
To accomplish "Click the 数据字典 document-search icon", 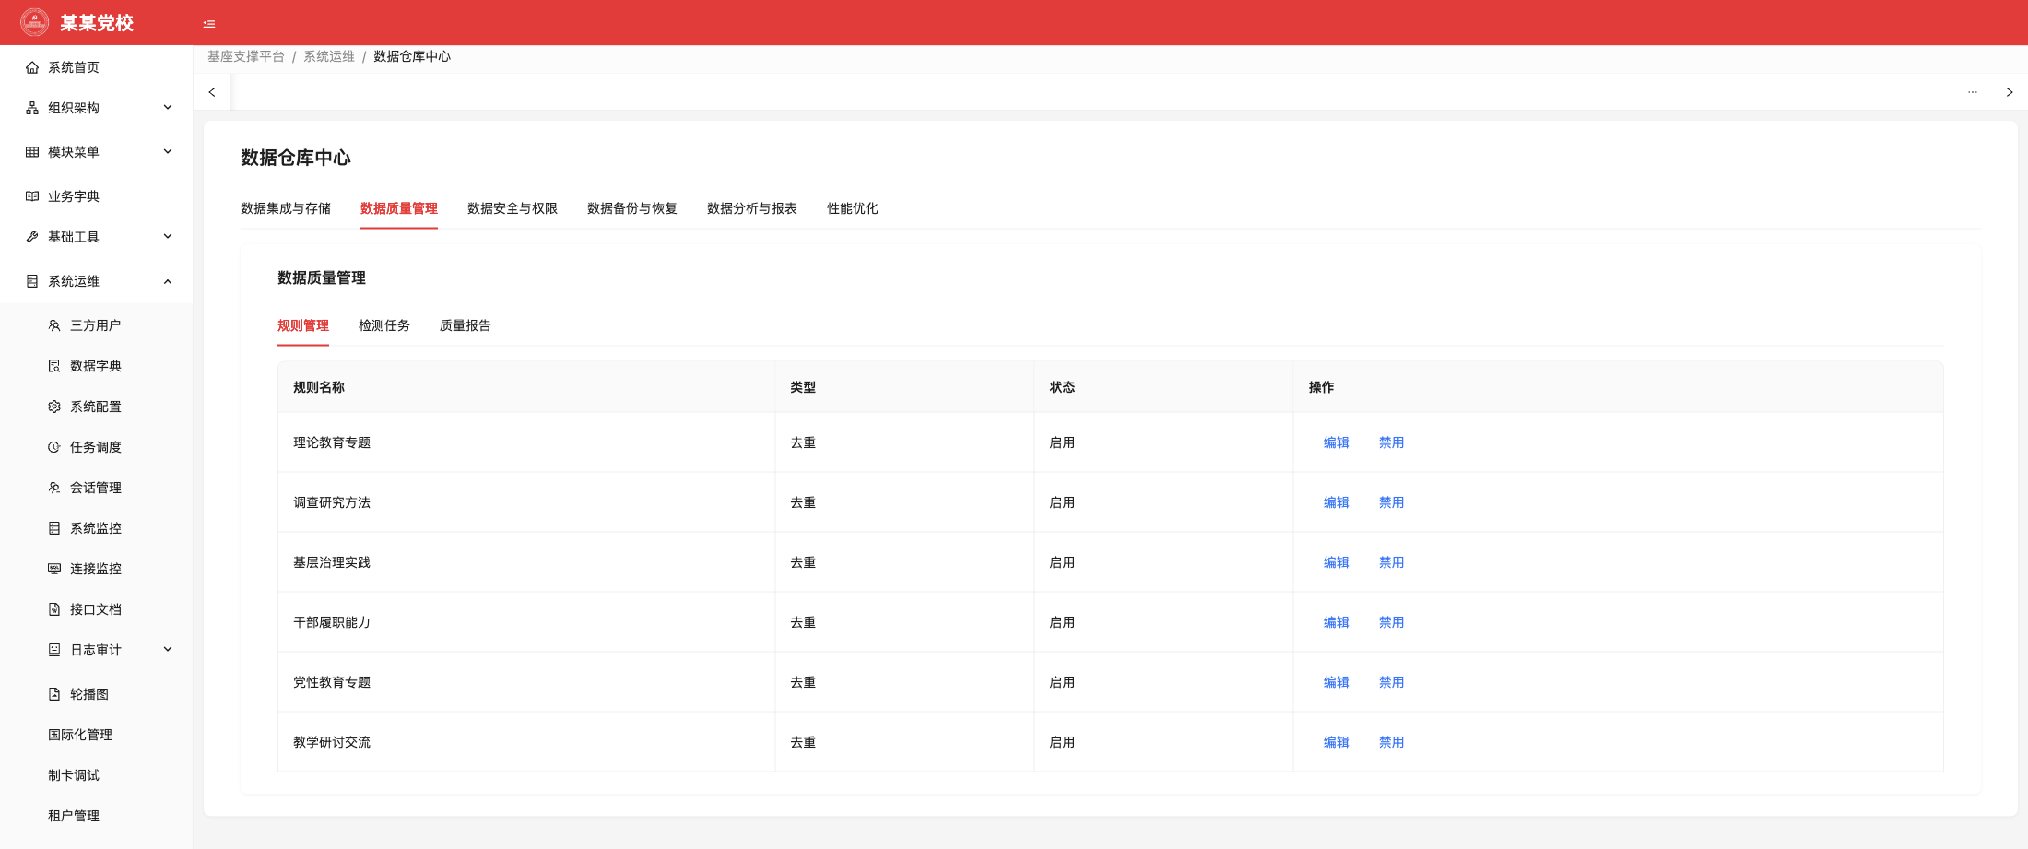I will tap(54, 366).
